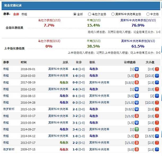This screenshot has height=156, width=162.
Task: Click the 76.9% full-time win percentage
Action: click(138, 25)
